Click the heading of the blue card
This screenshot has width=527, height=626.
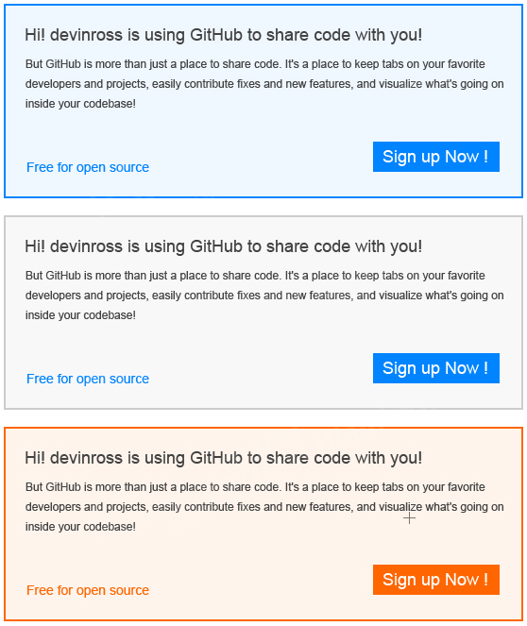(x=223, y=35)
